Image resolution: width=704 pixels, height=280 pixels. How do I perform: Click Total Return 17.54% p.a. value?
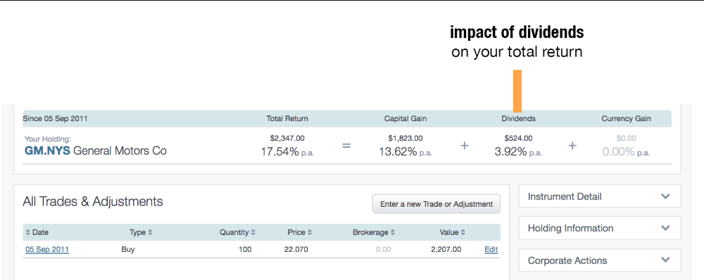point(287,152)
